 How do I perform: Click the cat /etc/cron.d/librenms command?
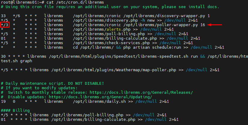pyautogui.click(x=75, y=2)
